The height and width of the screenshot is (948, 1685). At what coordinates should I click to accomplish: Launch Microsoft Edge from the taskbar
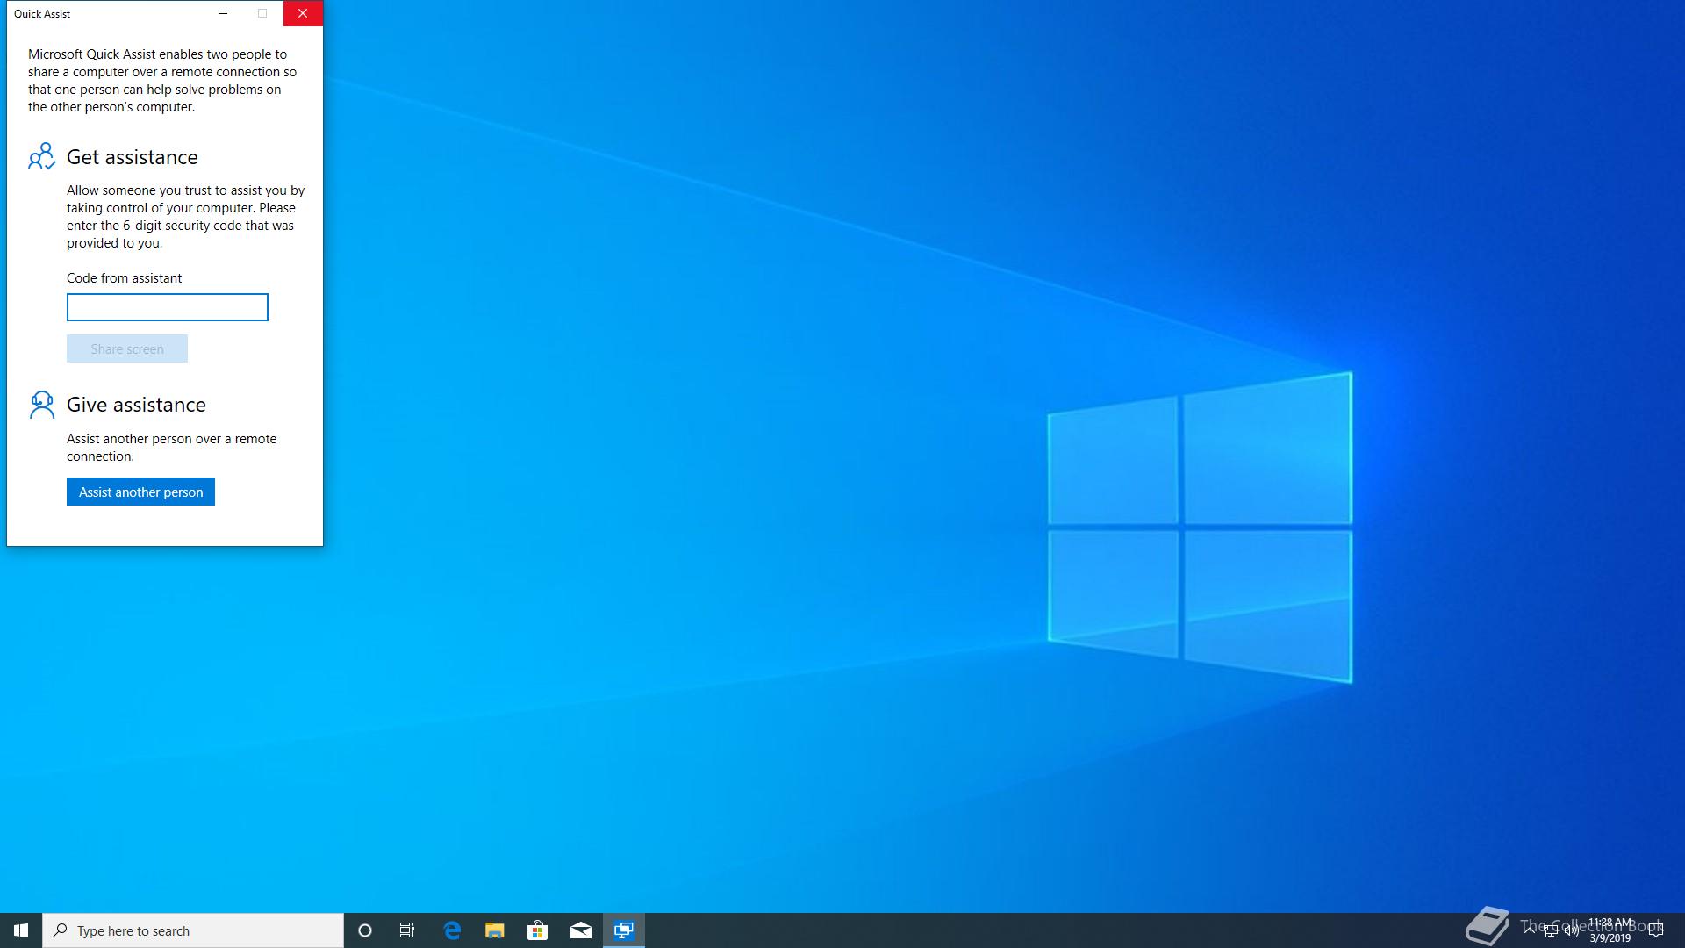tap(452, 930)
